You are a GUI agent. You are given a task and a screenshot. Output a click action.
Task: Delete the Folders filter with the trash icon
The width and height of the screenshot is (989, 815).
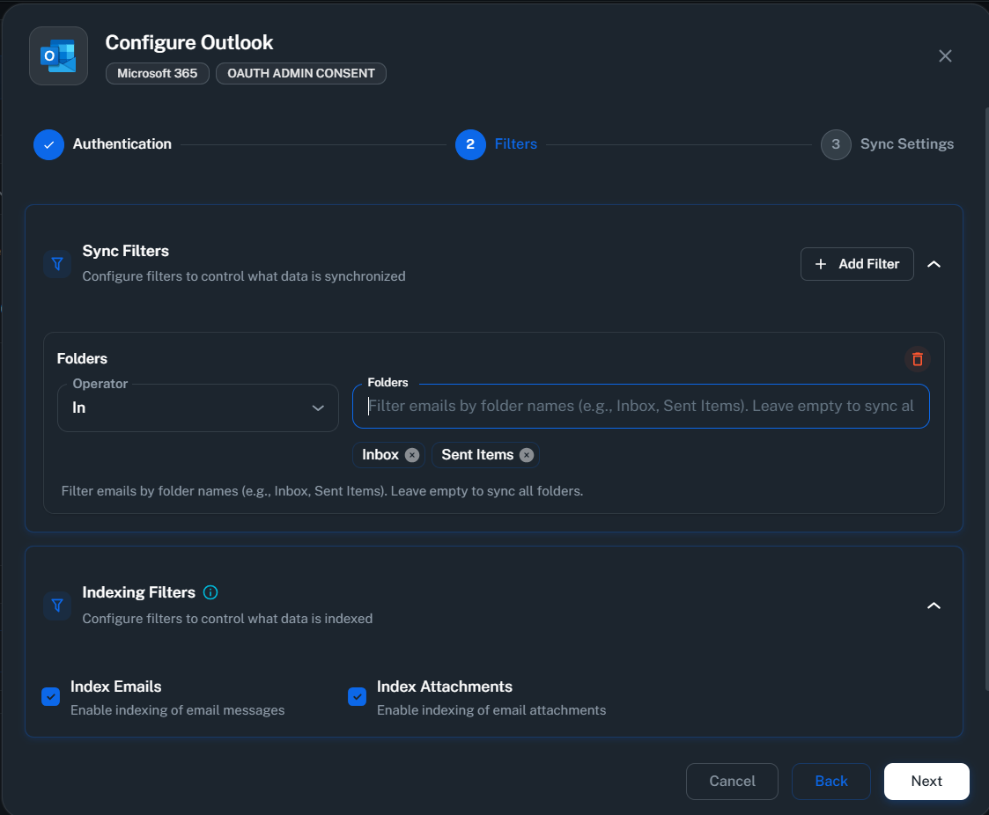tap(916, 359)
